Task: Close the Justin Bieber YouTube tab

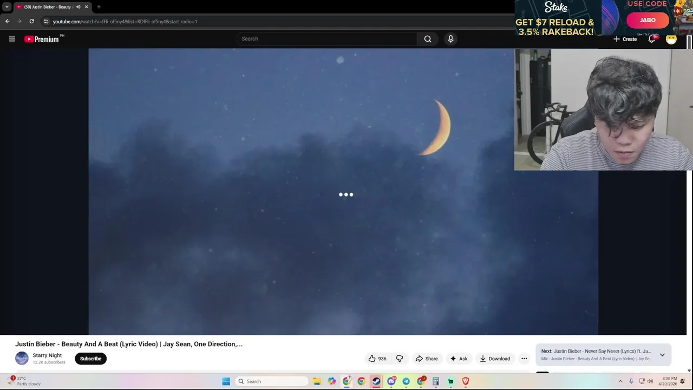Action: (86, 7)
